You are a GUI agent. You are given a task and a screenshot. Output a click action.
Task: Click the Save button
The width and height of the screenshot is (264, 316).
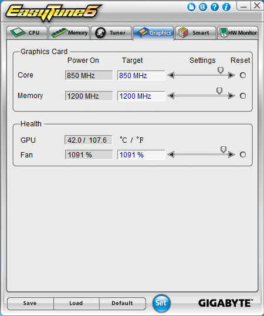[x=30, y=303]
